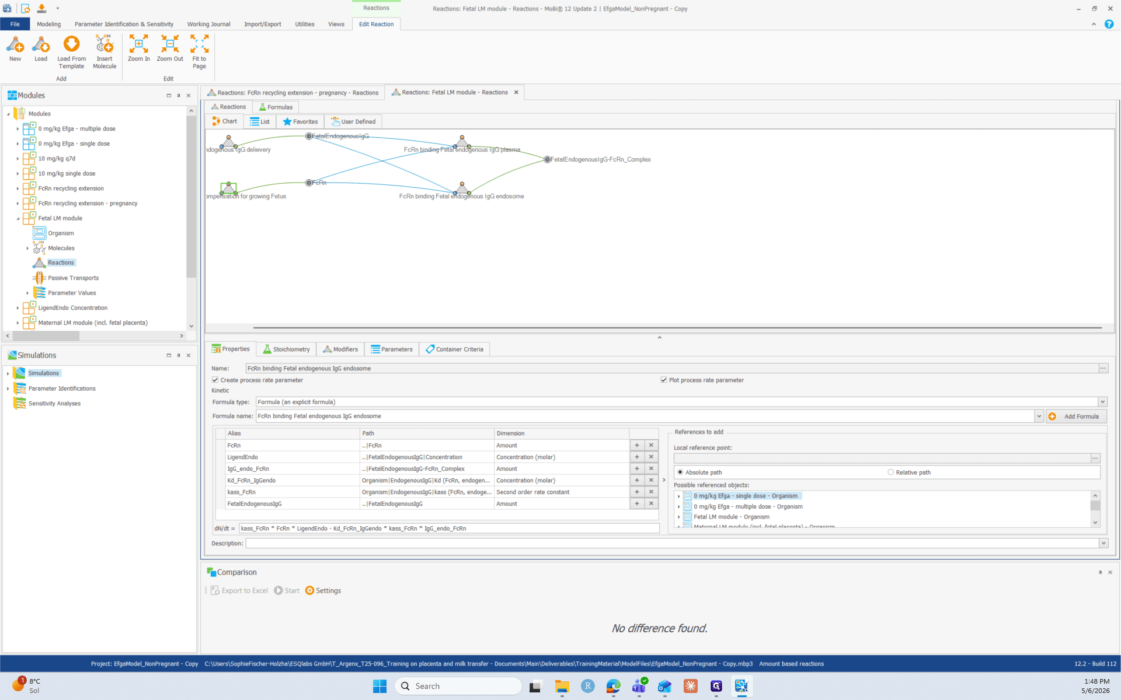Click the Insert Molecule icon
The image size is (1121, 700).
[x=105, y=44]
